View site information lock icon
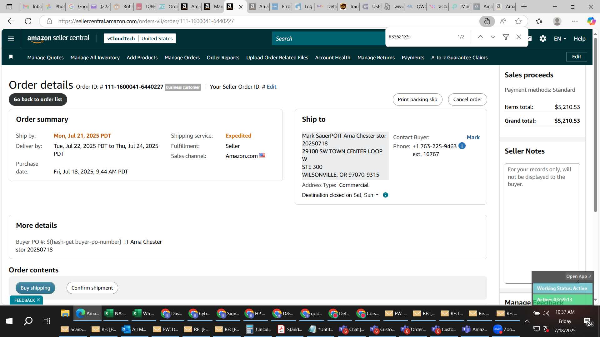The height and width of the screenshot is (337, 600). pos(49,21)
